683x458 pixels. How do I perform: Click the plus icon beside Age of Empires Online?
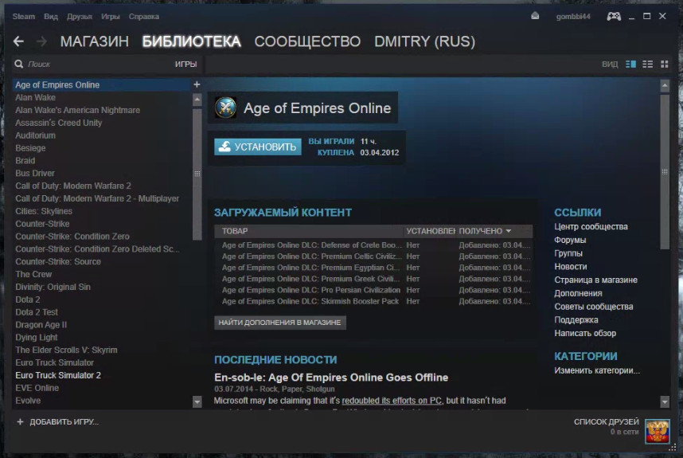(x=197, y=84)
